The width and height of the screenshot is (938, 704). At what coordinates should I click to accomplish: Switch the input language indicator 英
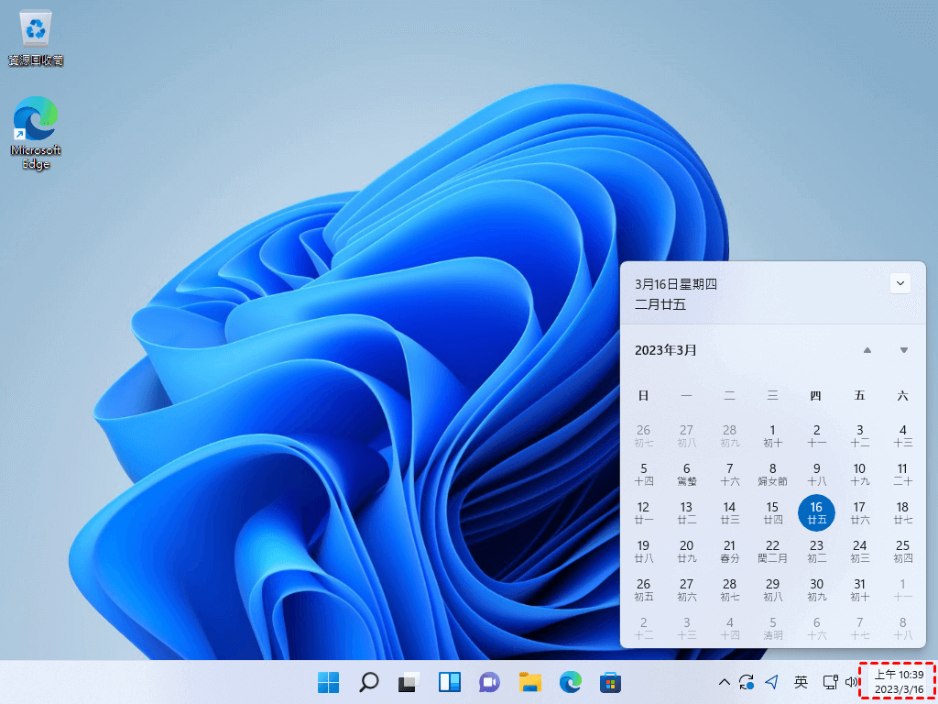[801, 682]
